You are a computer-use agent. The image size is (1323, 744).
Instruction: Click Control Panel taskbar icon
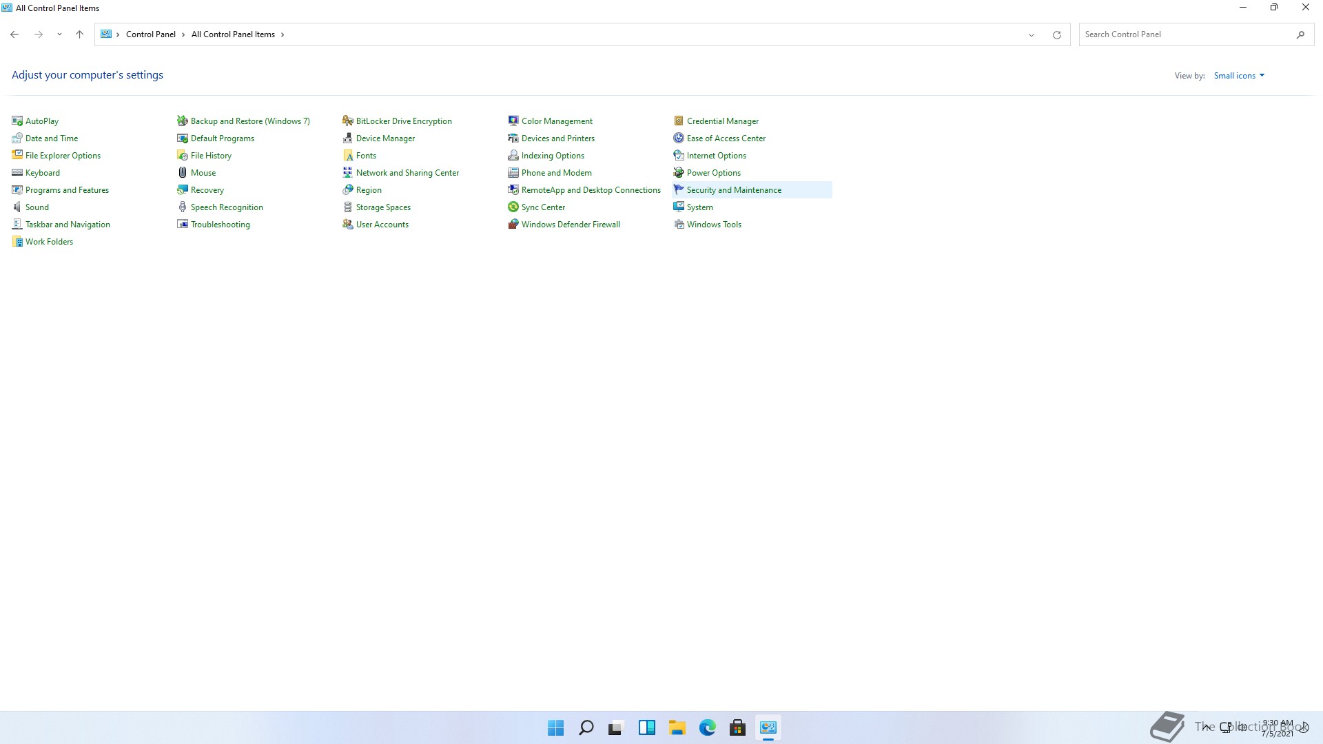(768, 728)
